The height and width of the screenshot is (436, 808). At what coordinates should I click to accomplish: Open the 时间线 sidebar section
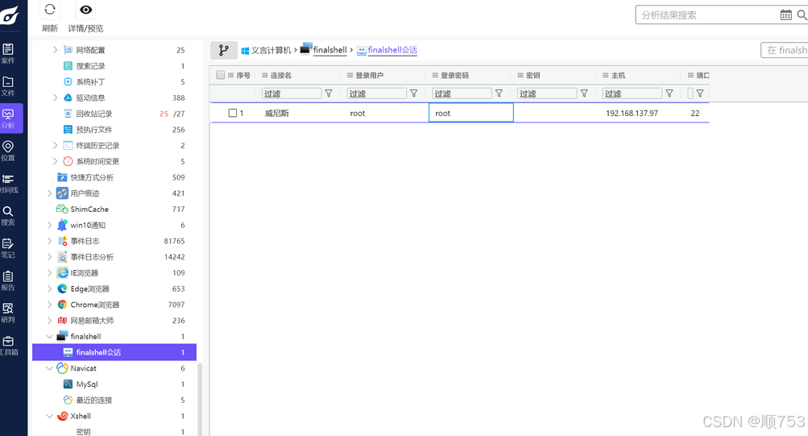[8, 184]
